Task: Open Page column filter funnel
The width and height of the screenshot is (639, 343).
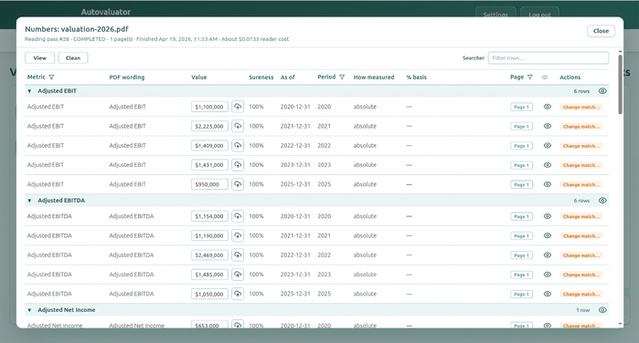Action: (530, 77)
